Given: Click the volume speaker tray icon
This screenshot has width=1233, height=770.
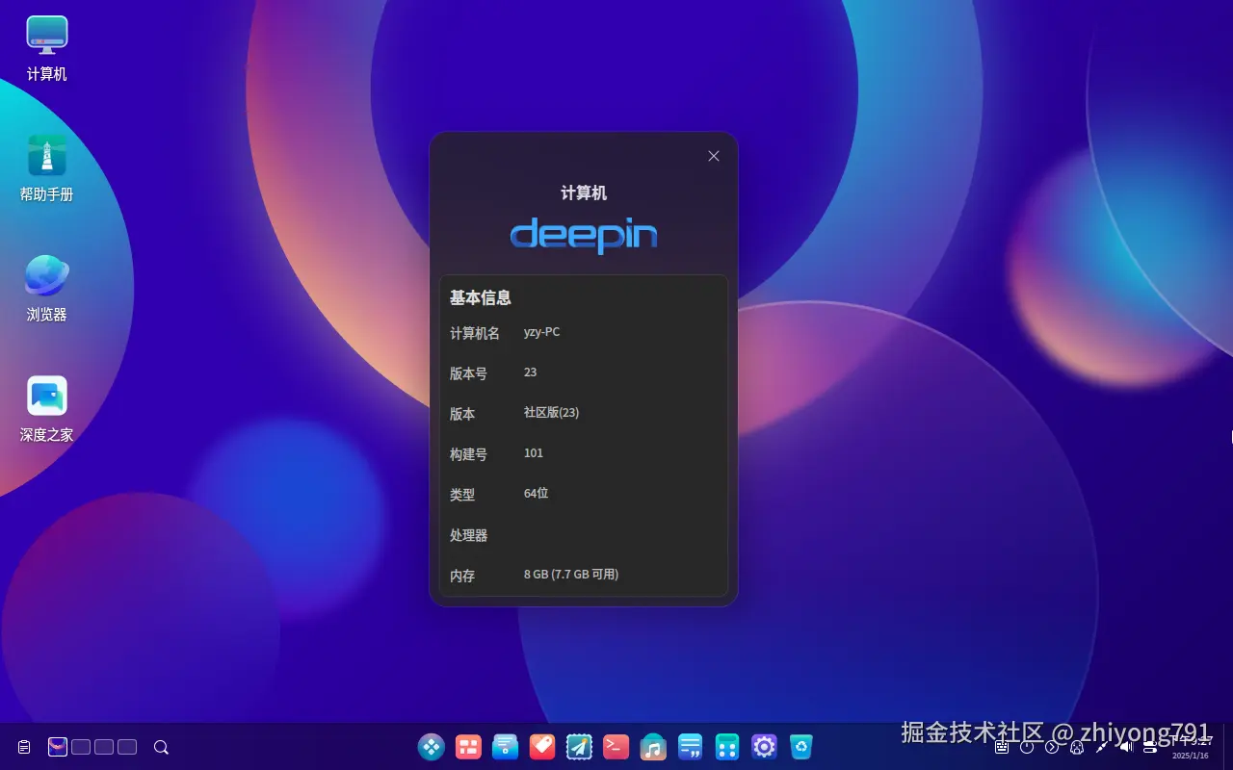Looking at the screenshot, I should [x=1126, y=747].
